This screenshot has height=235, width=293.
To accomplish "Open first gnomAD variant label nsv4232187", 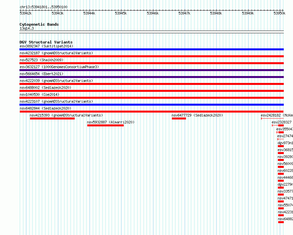I will pyautogui.click(x=56, y=53).
